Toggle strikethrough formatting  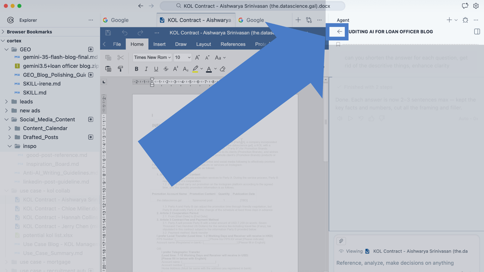click(x=166, y=69)
